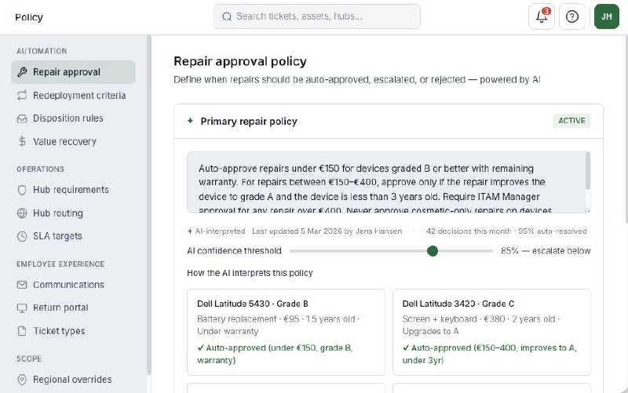Click the Redeployment criteria arrows icon
The width and height of the screenshot is (628, 393).
click(22, 96)
